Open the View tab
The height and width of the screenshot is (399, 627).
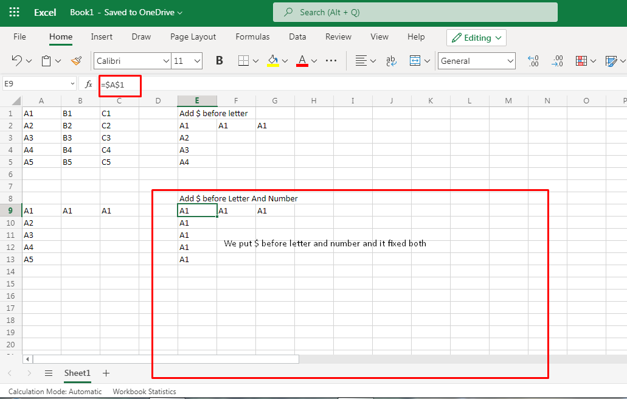pos(379,36)
